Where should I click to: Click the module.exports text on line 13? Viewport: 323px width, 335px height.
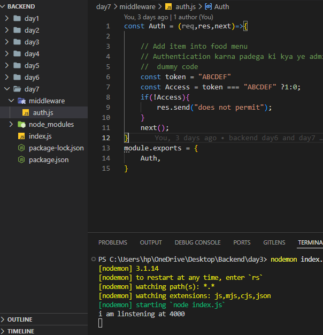[x=152, y=148]
